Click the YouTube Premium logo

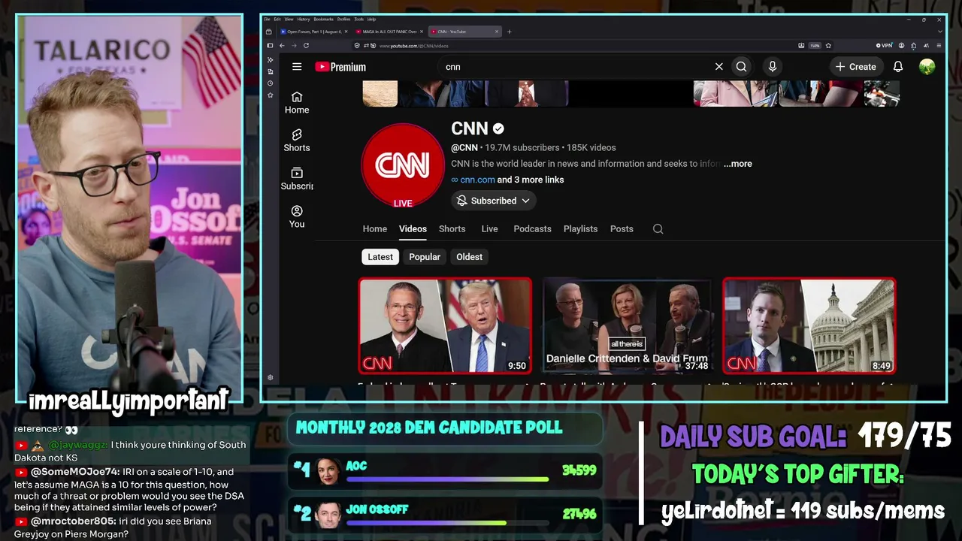tap(340, 67)
